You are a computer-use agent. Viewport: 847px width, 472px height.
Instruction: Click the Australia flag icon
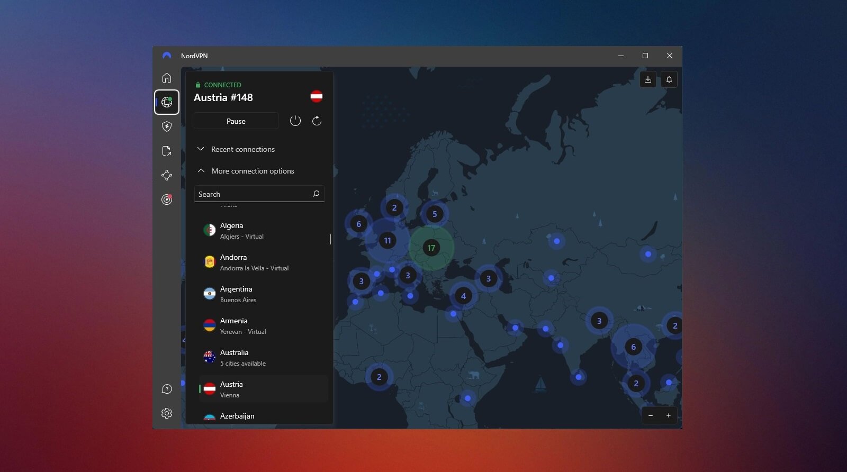click(210, 357)
